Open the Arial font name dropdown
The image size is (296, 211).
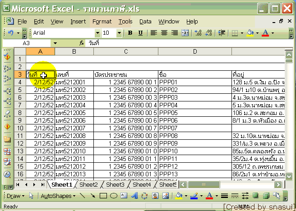(x=97, y=33)
